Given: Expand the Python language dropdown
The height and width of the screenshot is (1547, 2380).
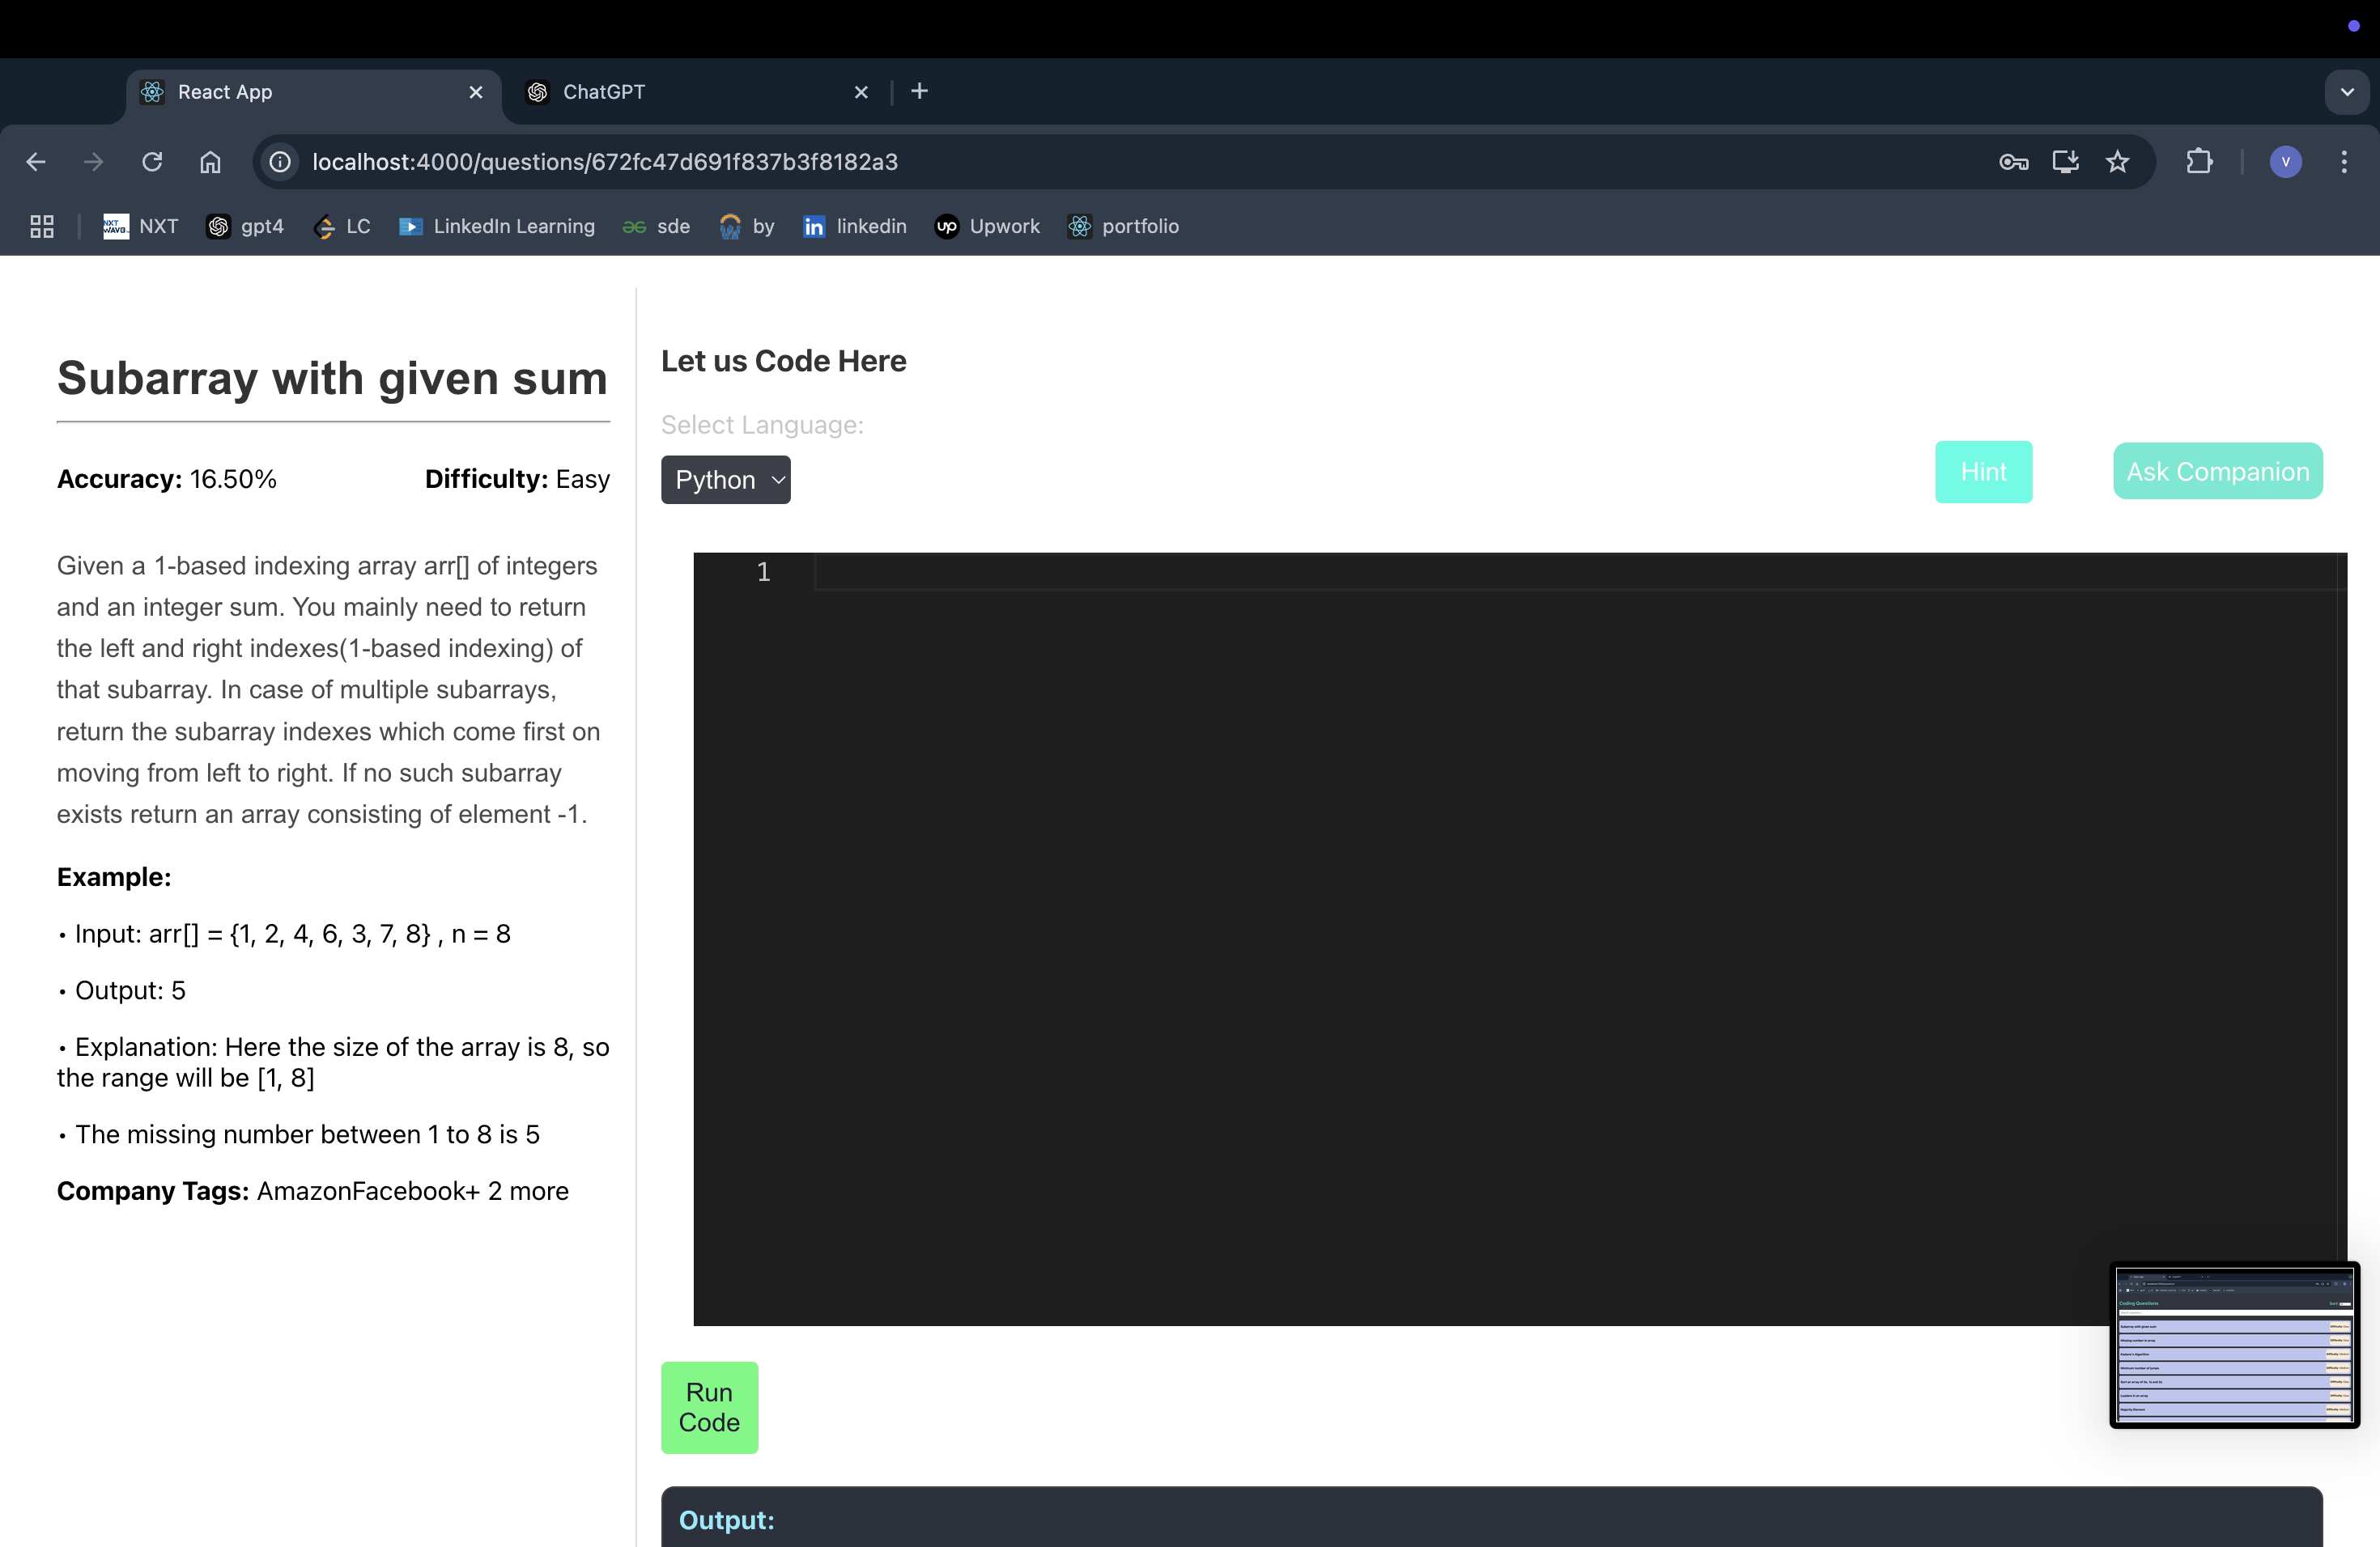Looking at the screenshot, I should click(725, 480).
